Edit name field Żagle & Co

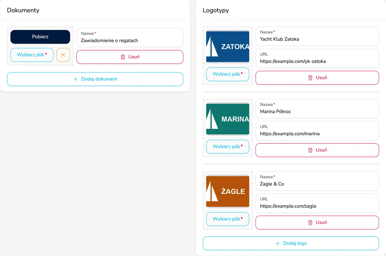pos(317,181)
